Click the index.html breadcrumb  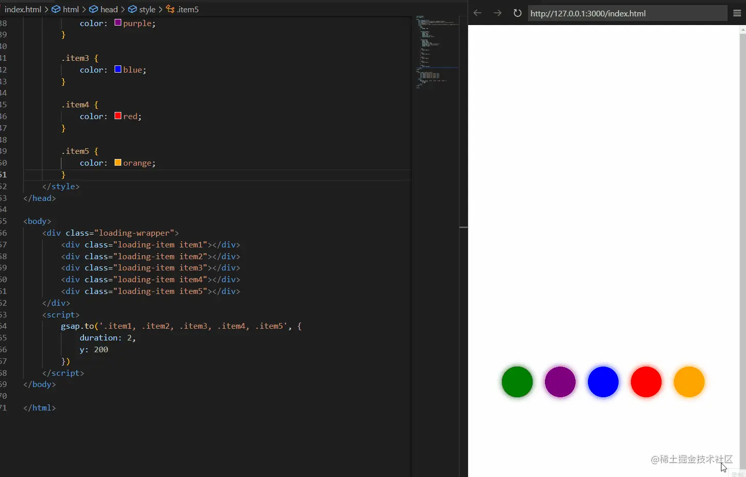pos(23,9)
